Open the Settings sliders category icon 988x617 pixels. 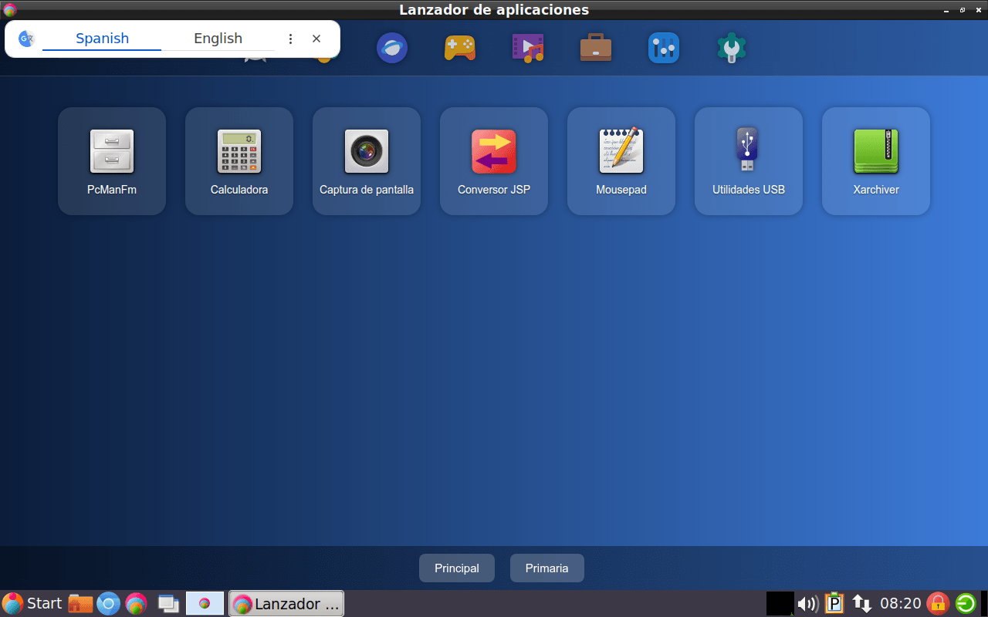pos(663,47)
